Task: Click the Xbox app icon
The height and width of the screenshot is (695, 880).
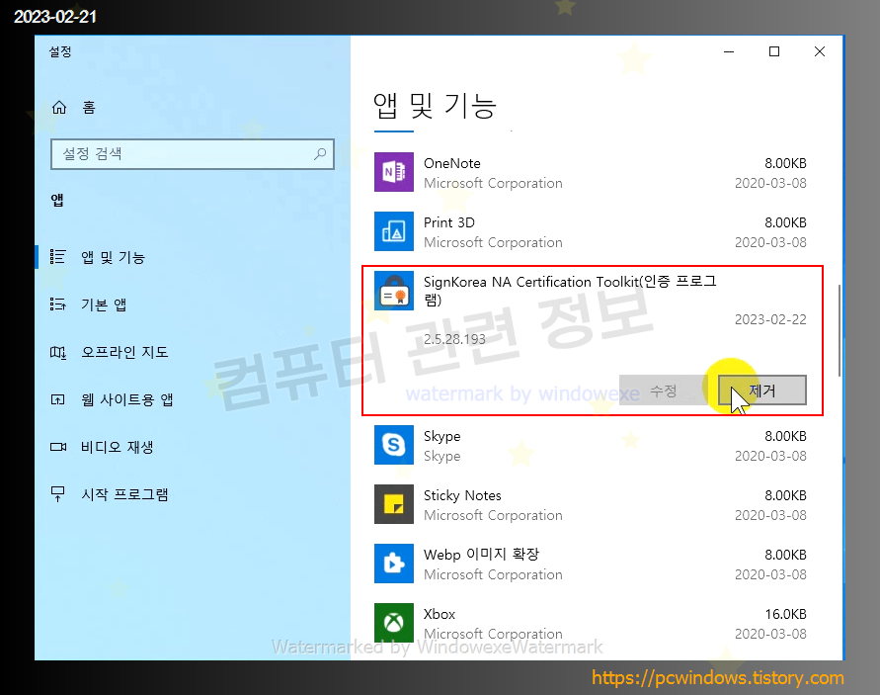Action: click(x=394, y=623)
